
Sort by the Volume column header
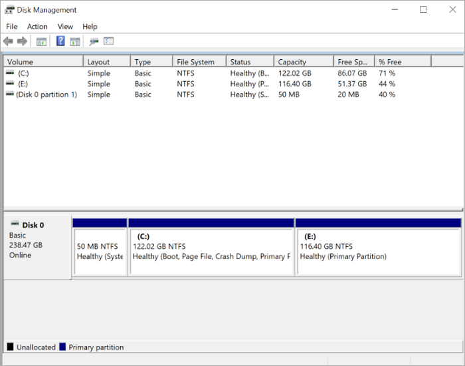pyautogui.click(x=43, y=62)
